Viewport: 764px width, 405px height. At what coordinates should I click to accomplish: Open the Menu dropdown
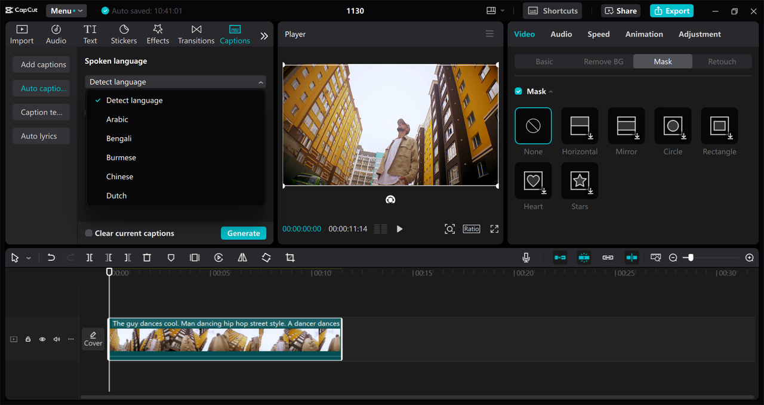tap(66, 11)
